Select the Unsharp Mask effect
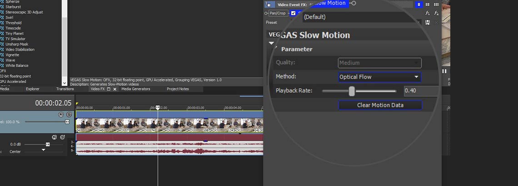 tap(16, 44)
